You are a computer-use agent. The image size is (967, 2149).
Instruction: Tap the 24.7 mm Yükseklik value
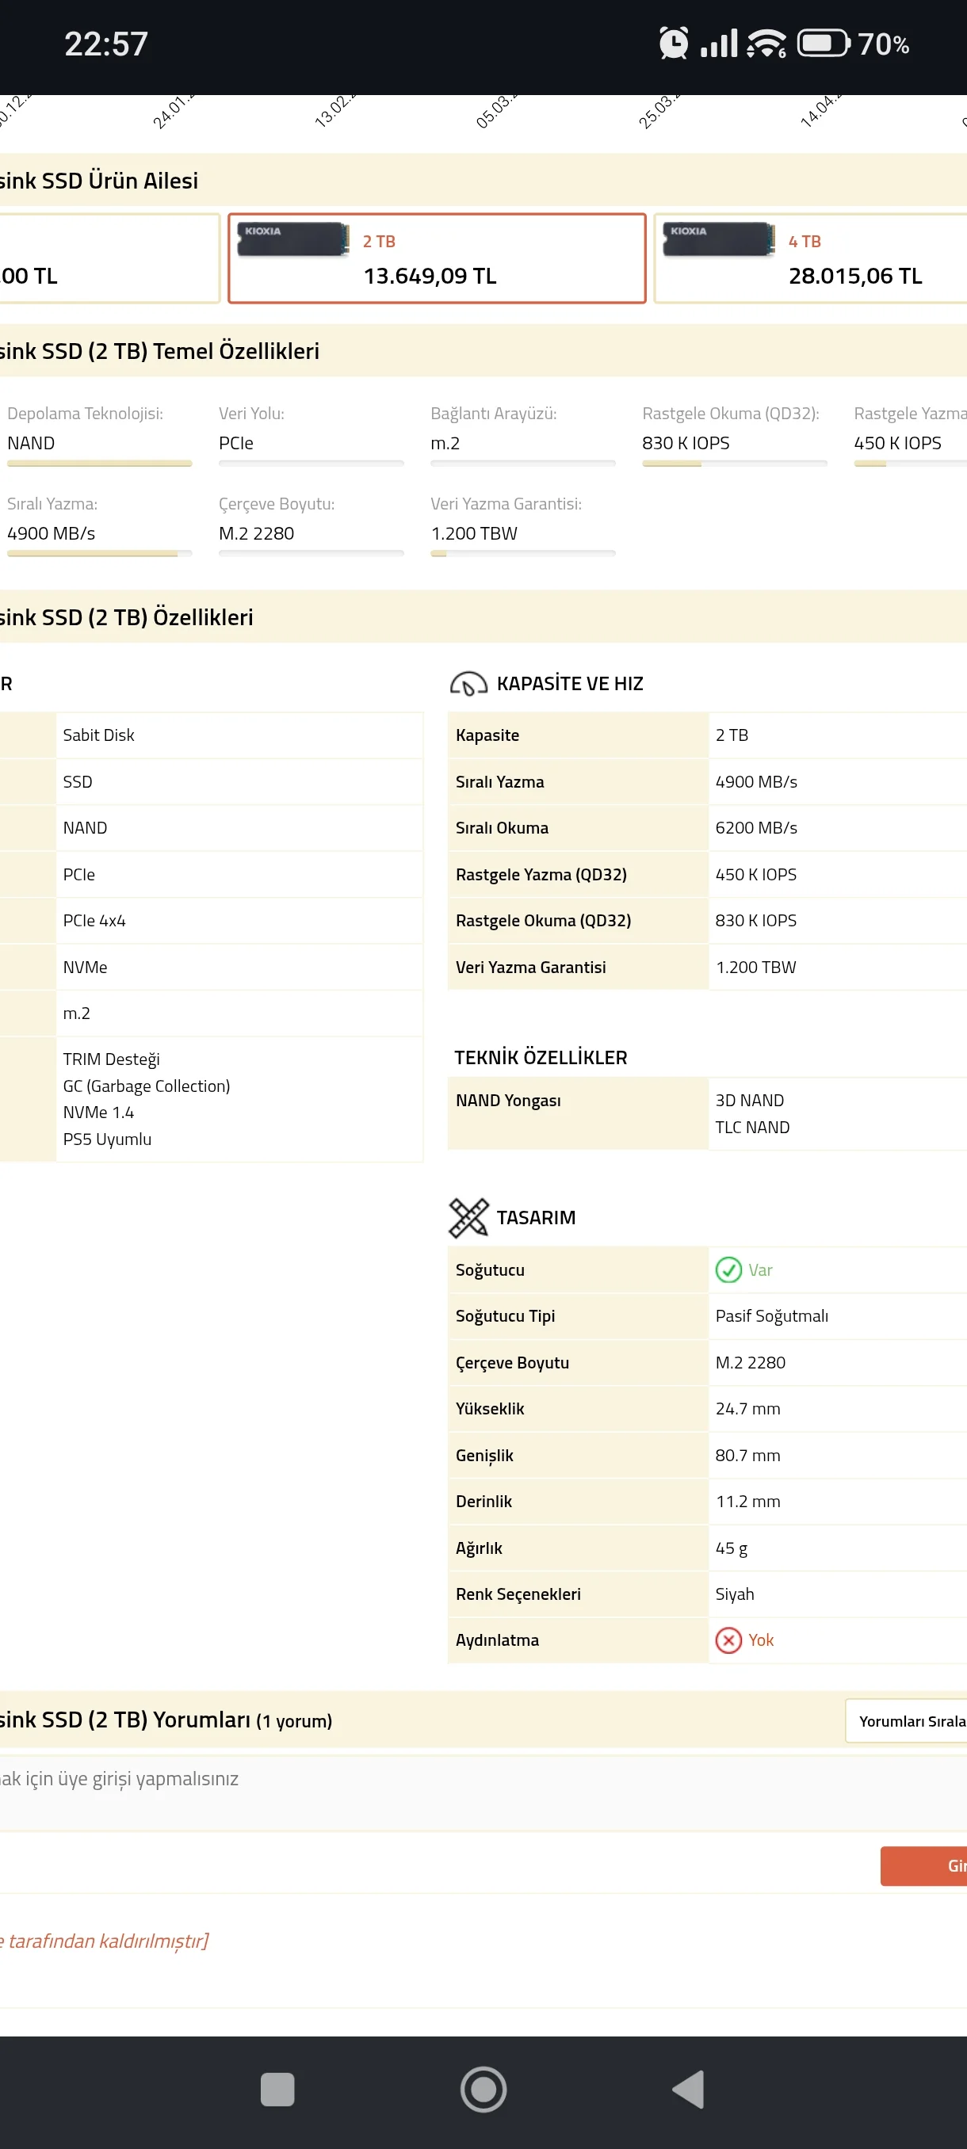point(747,1408)
